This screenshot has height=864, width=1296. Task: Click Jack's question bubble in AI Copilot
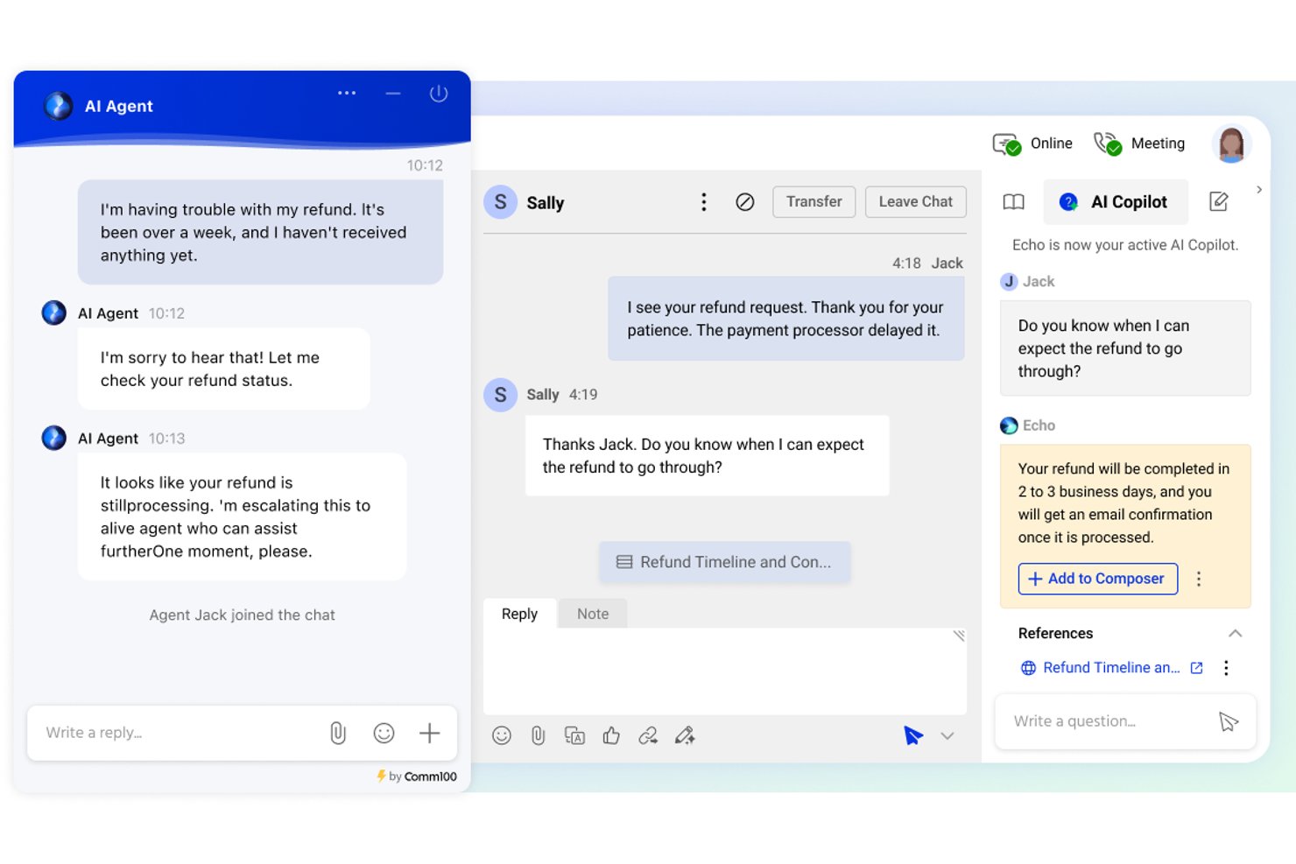click(x=1125, y=348)
